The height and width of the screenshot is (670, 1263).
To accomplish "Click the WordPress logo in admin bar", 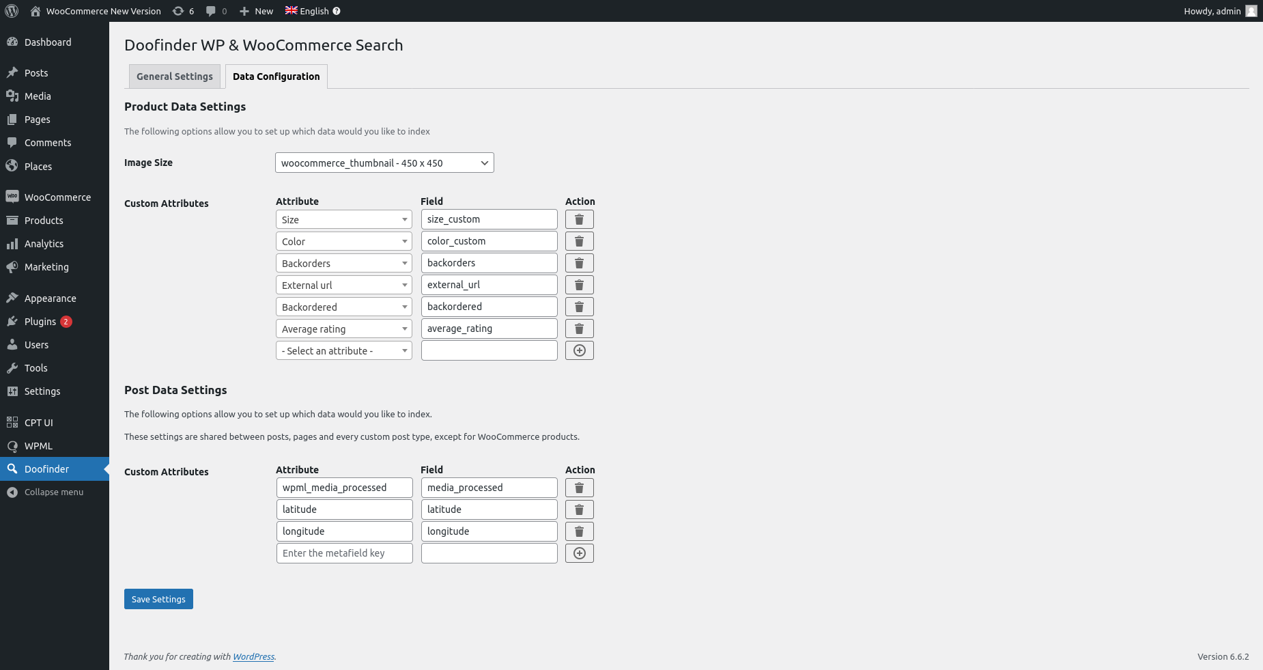I will [12, 11].
